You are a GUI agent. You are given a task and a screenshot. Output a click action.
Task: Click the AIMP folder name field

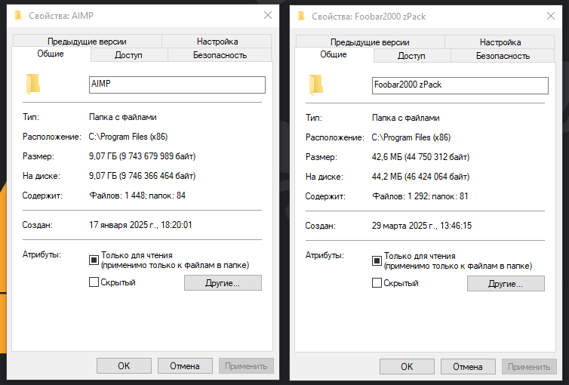click(x=177, y=85)
